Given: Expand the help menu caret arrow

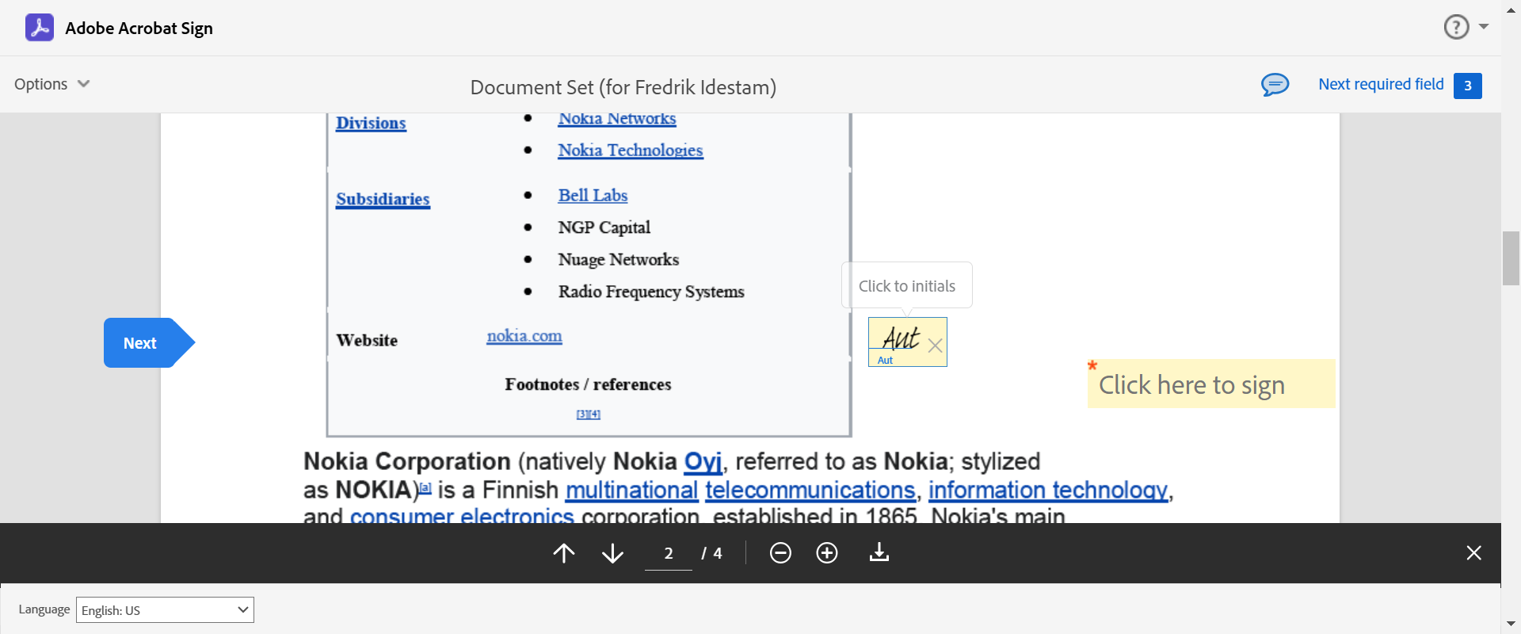Looking at the screenshot, I should click(x=1484, y=27).
